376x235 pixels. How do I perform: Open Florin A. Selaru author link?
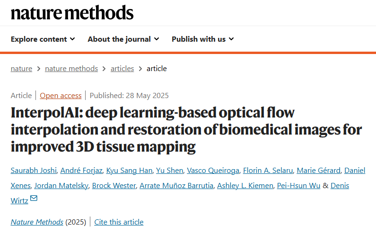click(x=268, y=171)
